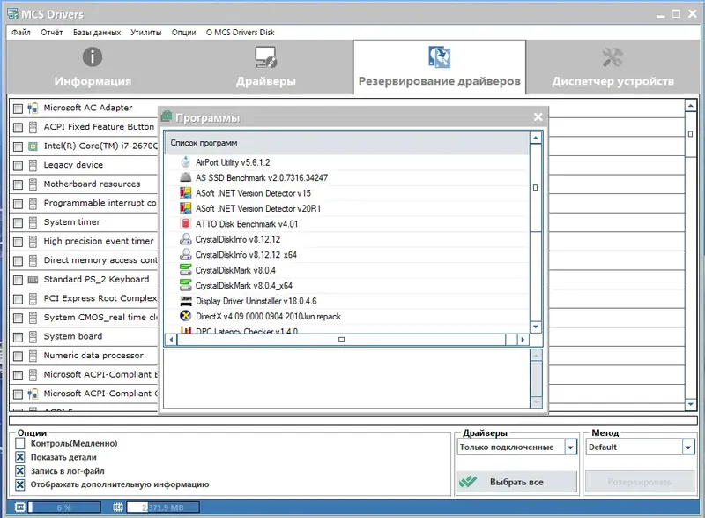Screen dimensions: 705x518
Task: Click the CrystalDiskInfo v8.12.12 icon
Action: point(185,239)
